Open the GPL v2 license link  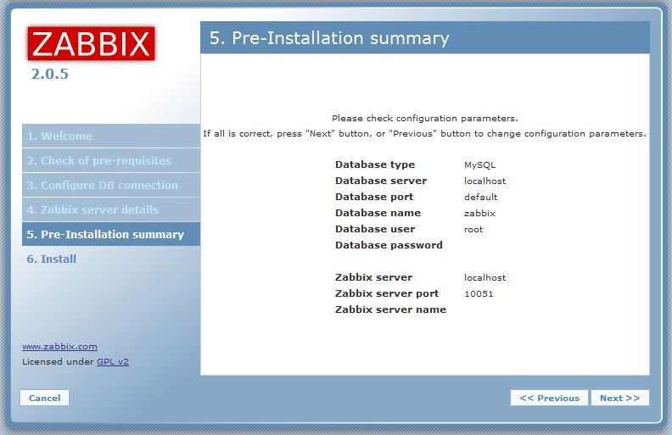click(113, 361)
